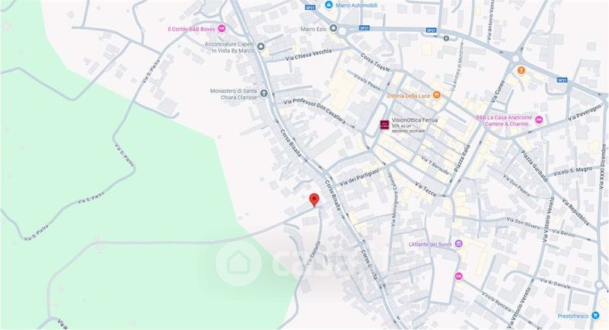Click the Osteria Della Luce restaurant icon
The height and width of the screenshot is (330, 609).
[436, 95]
